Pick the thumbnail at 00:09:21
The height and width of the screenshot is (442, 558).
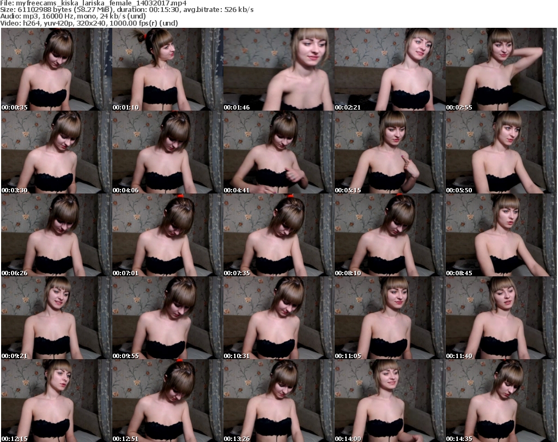(x=57, y=318)
